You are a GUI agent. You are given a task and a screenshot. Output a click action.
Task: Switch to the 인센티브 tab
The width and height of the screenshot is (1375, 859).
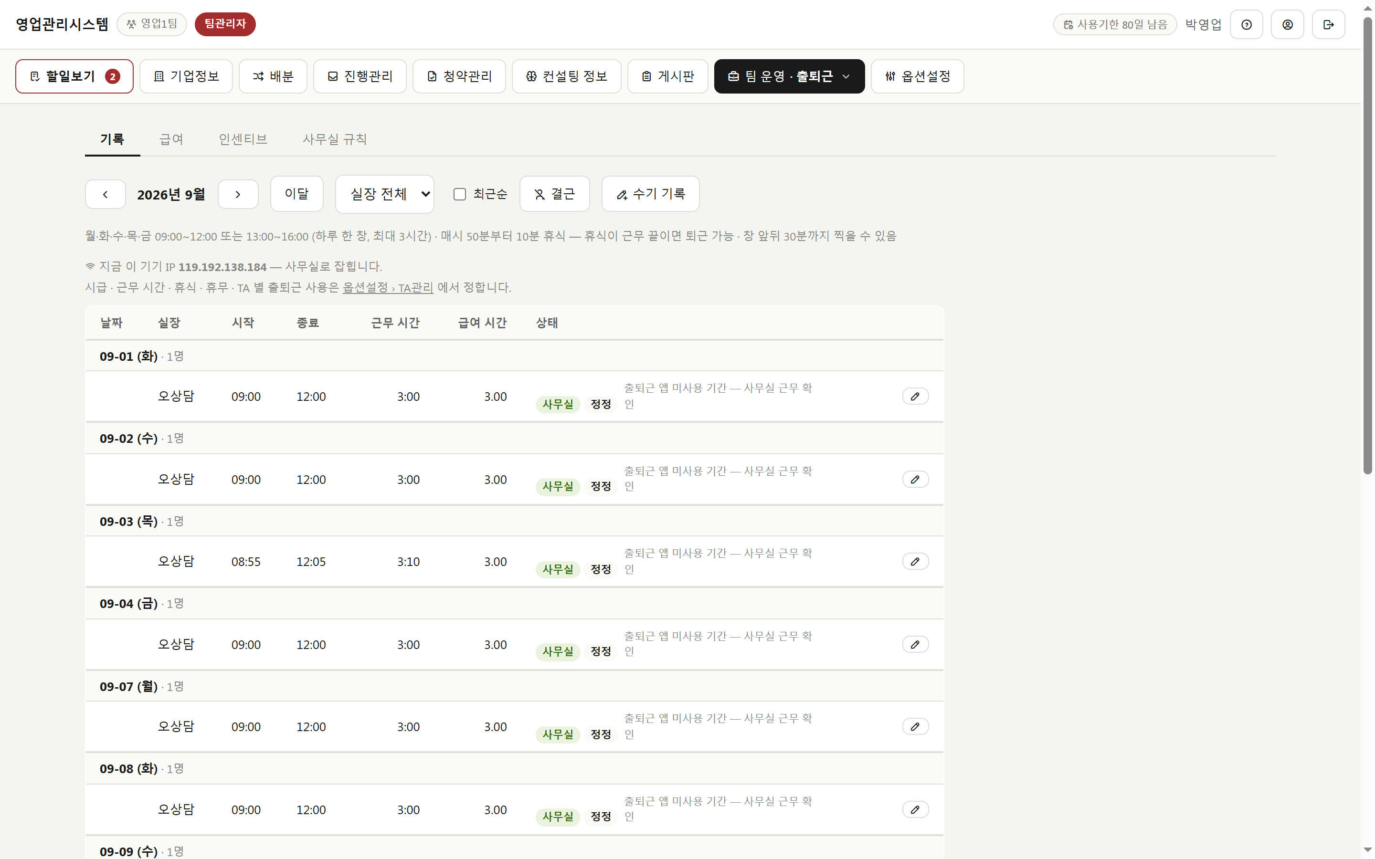pyautogui.click(x=243, y=139)
